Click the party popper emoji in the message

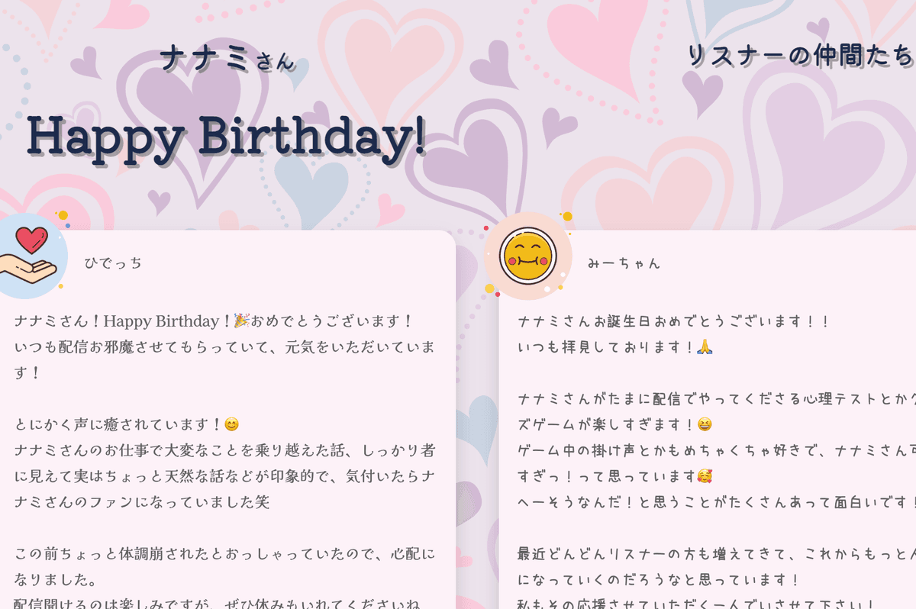pyautogui.click(x=241, y=321)
